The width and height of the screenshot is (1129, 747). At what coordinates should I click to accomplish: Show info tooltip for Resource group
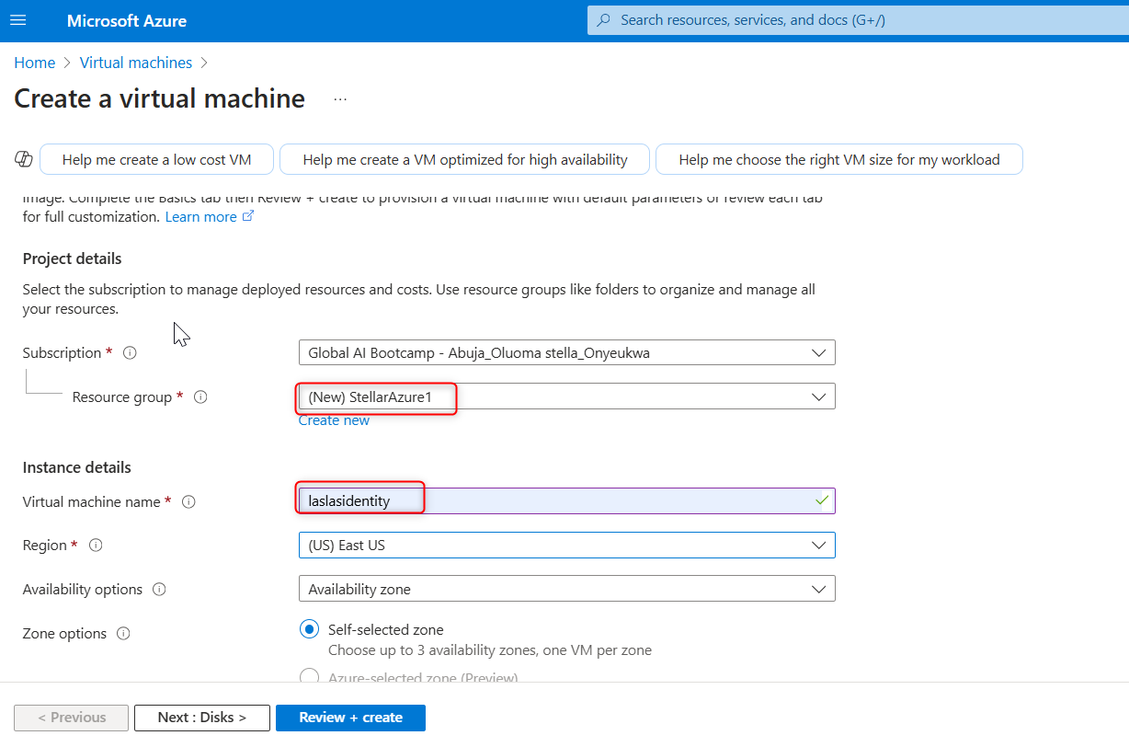pyautogui.click(x=200, y=397)
